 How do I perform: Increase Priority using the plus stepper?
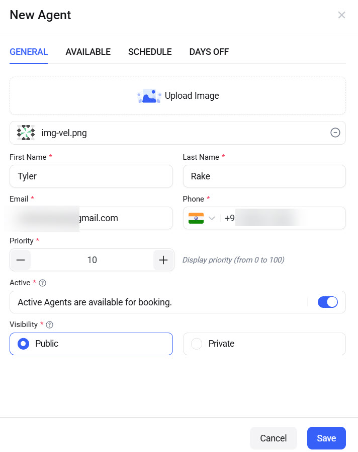[163, 260]
